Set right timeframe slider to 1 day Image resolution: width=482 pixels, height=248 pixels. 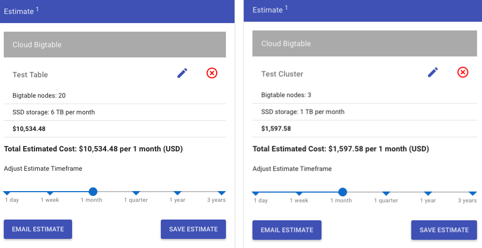click(256, 193)
